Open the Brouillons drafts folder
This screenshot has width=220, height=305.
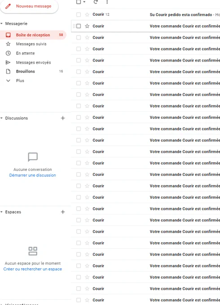[x=25, y=71]
